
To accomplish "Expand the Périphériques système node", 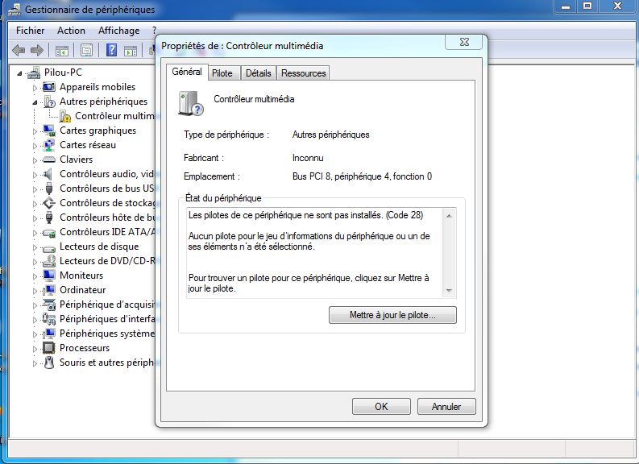I will pyautogui.click(x=35, y=334).
